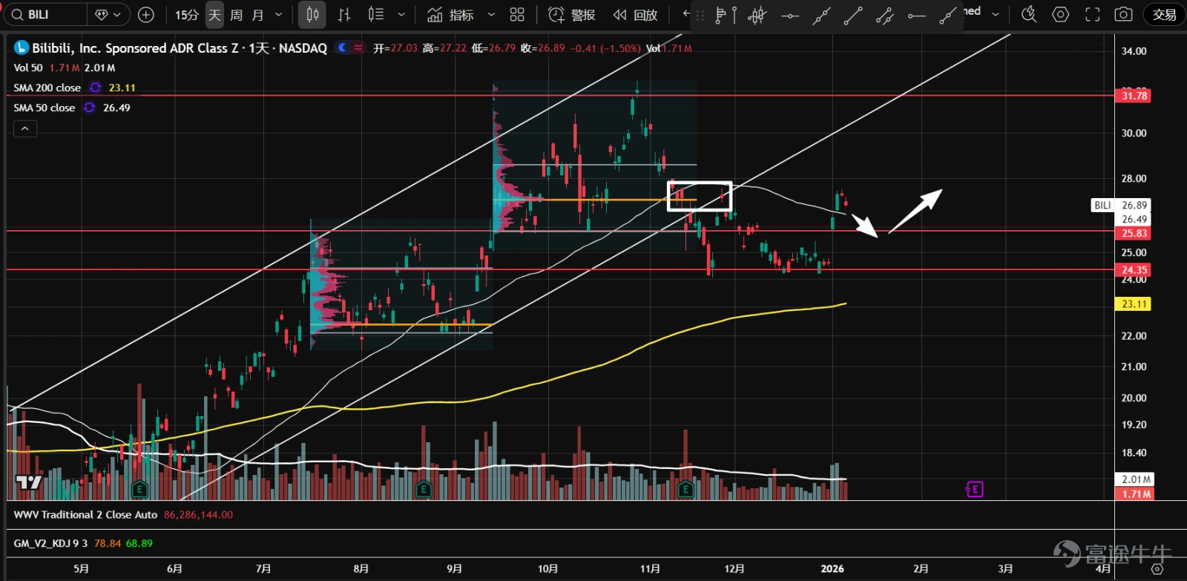Click the plus icon to compare symbols
The width and height of the screenshot is (1187, 581).
point(146,14)
